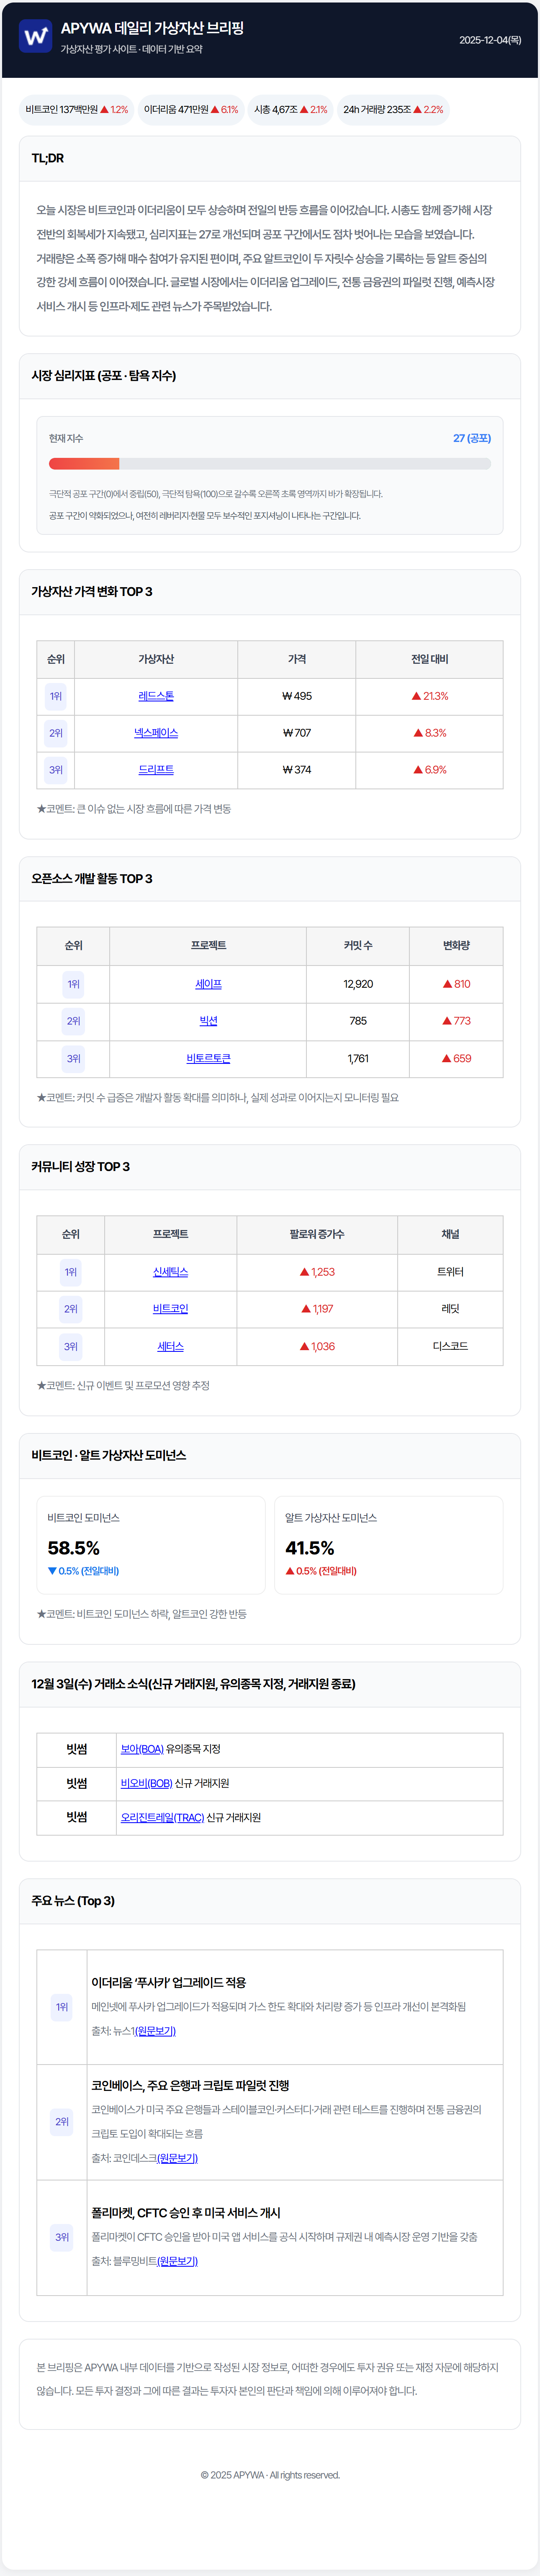
Task: Click 비트코인 link in community growth table
Action: (170, 1309)
